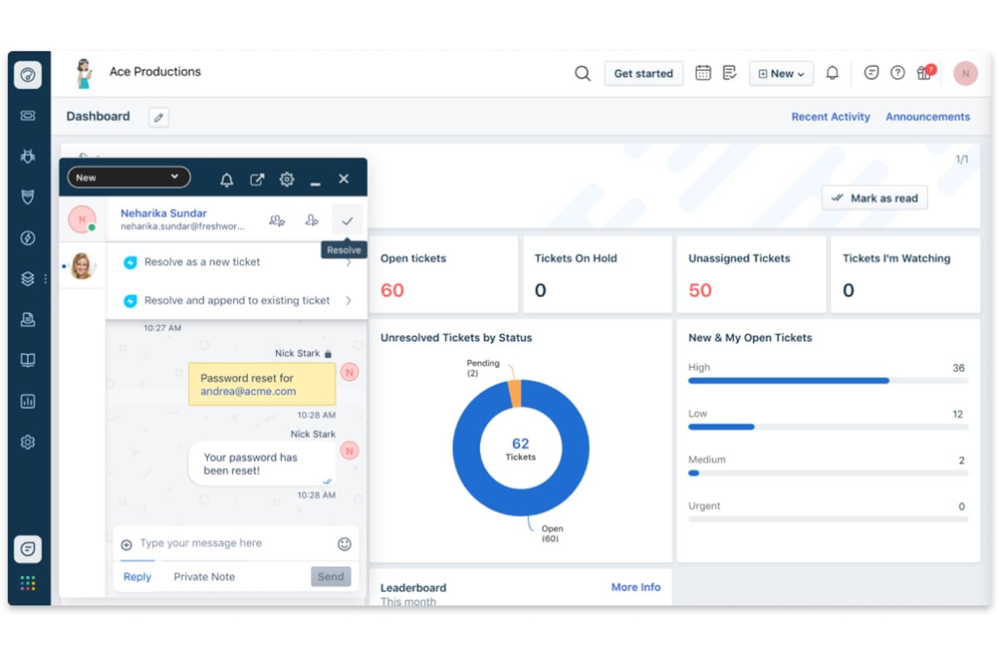Image resolution: width=999 pixels, height=666 pixels.
Task: Open the to-do notes icon beside the calendar
Action: pos(730,73)
